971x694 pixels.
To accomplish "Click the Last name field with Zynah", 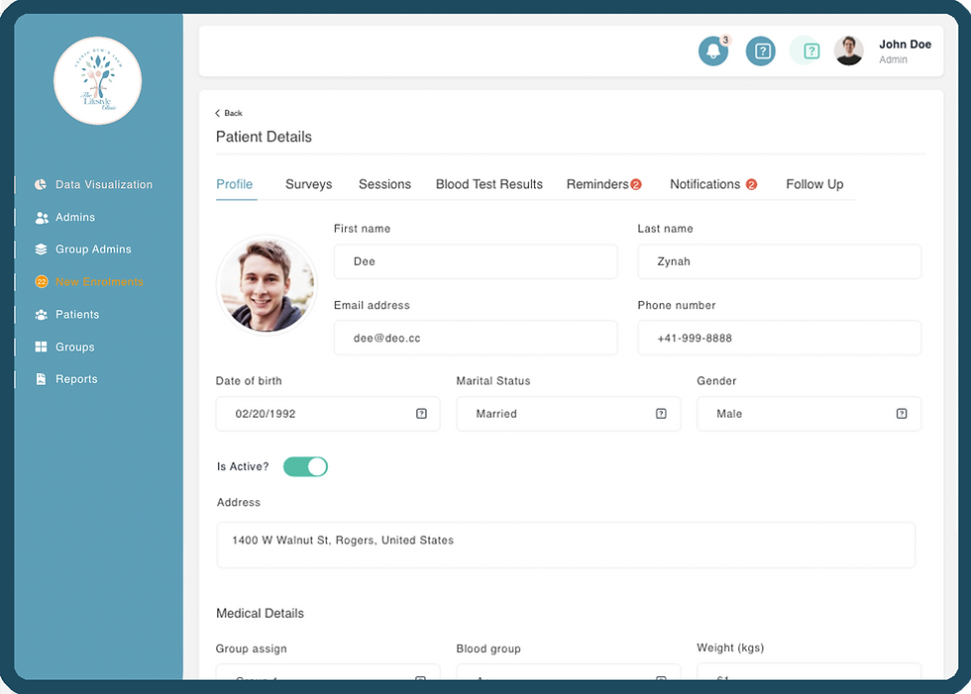I will [x=779, y=261].
